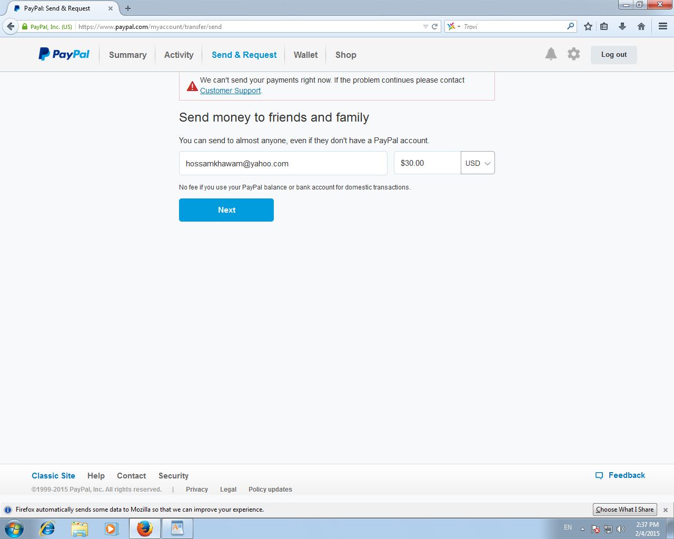Click the volume speaker tray icon
The height and width of the screenshot is (539, 674).
[621, 529]
